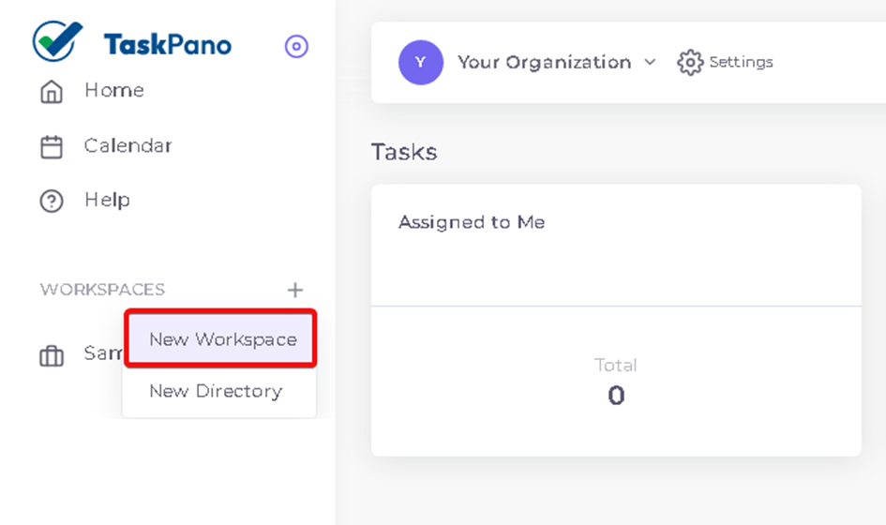The image size is (886, 525).
Task: Click the Total 0 task count
Action: (x=616, y=382)
